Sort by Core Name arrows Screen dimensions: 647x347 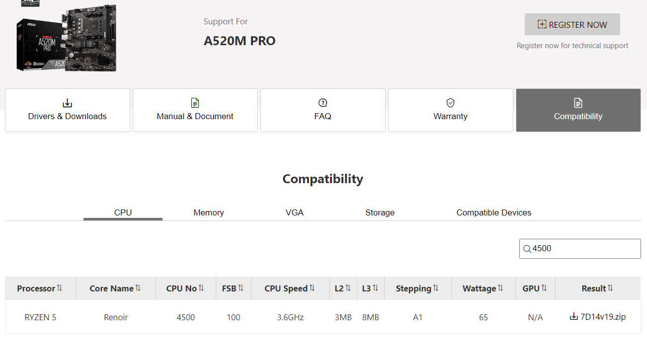click(138, 288)
